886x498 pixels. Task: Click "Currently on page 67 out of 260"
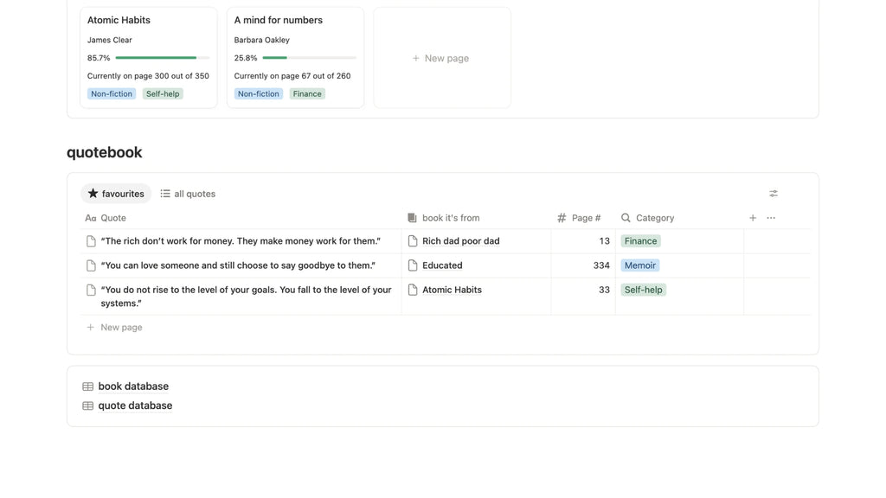coord(292,76)
